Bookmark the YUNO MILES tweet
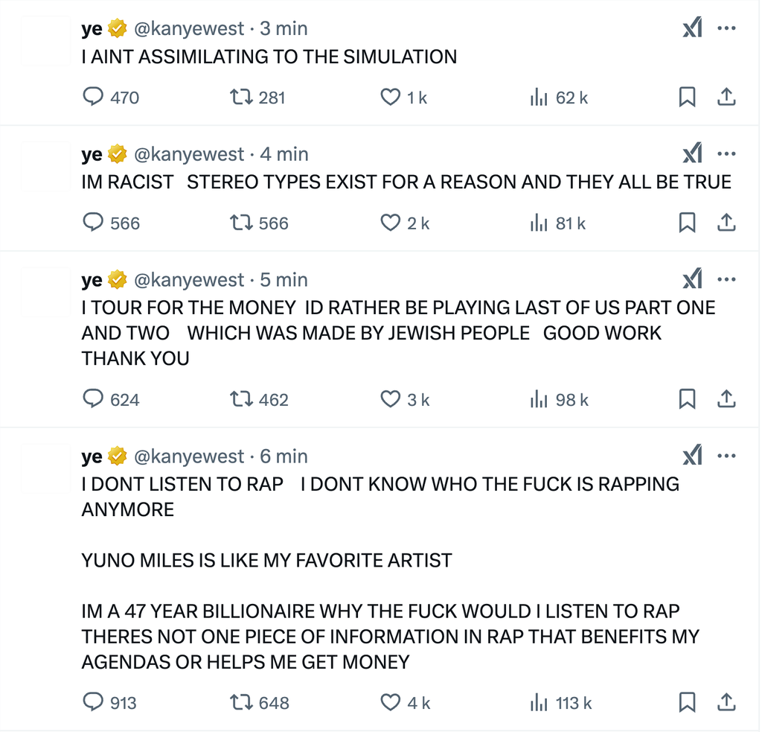Screen dimensions: 762x732 click(688, 702)
